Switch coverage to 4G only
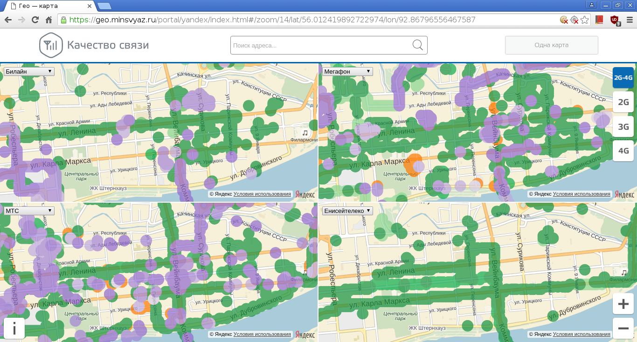The height and width of the screenshot is (342, 637). (x=623, y=150)
